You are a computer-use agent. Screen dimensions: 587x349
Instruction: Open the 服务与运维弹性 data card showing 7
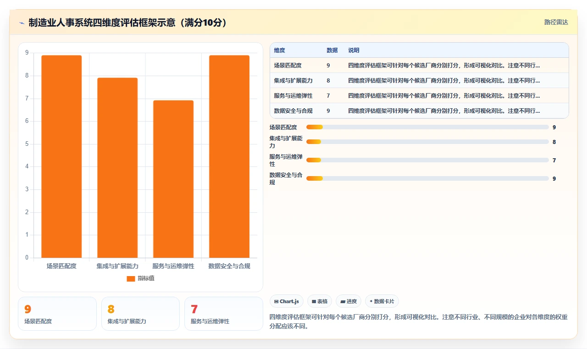click(224, 314)
